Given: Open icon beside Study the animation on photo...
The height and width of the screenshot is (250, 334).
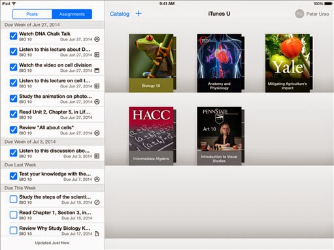Looking at the screenshot, I should pyautogui.click(x=97, y=102).
